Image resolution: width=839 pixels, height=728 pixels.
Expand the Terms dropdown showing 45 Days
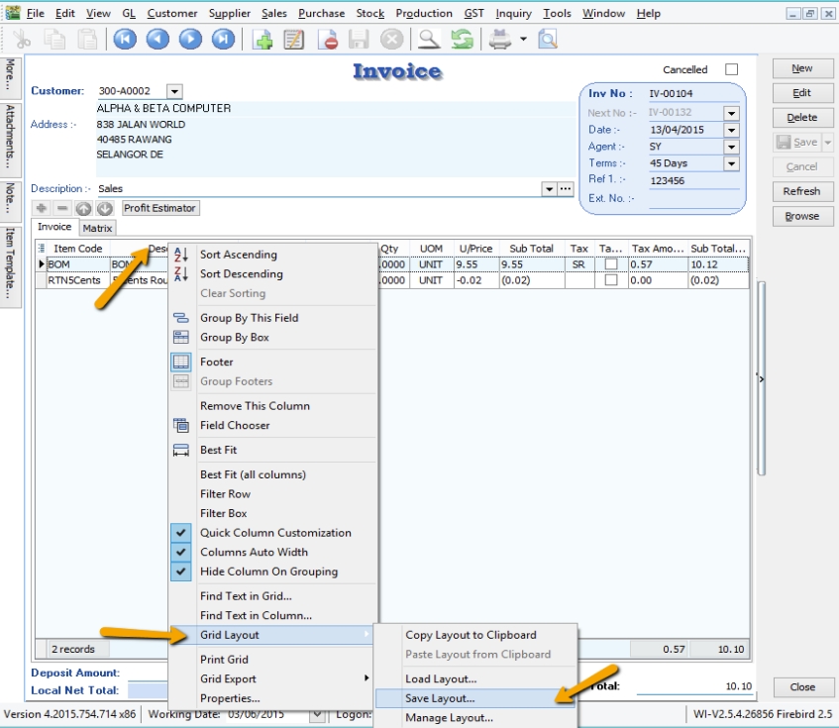(732, 163)
